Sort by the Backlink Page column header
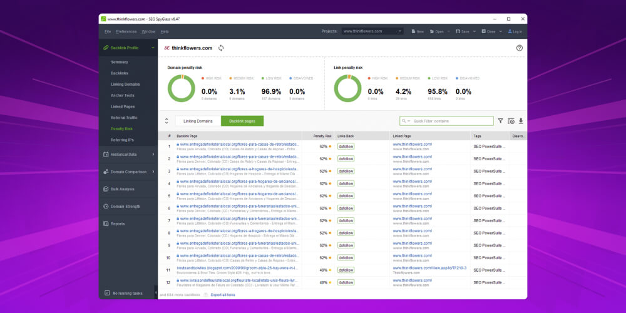This screenshot has height=313, width=626. tap(187, 136)
